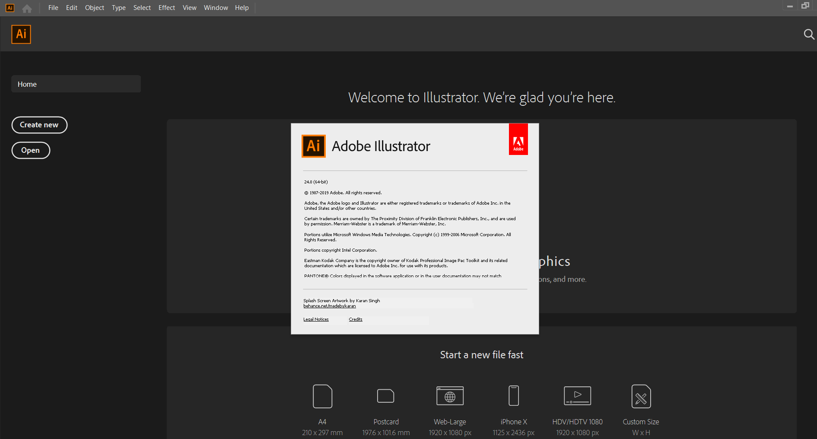
Task: Restore down the Illustrator window
Action: coord(805,6)
